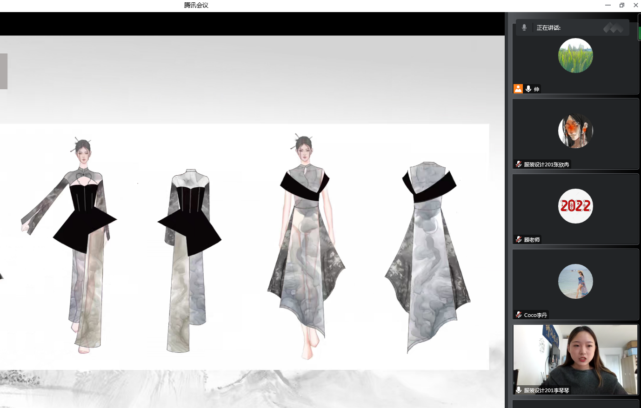Click the muted microphone icon for 顾老师
Image resolution: width=641 pixels, height=408 pixels.
click(x=519, y=239)
